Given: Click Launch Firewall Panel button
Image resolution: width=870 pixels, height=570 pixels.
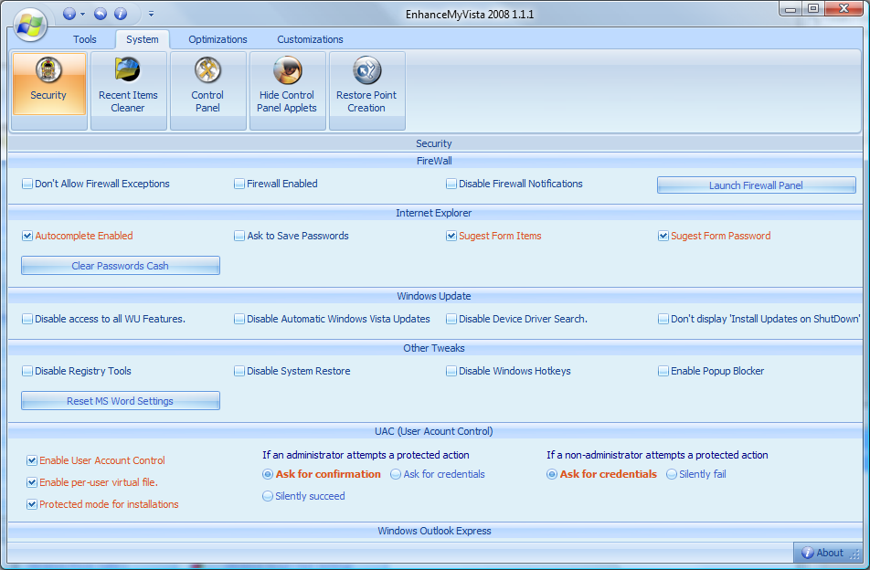Looking at the screenshot, I should (x=757, y=185).
